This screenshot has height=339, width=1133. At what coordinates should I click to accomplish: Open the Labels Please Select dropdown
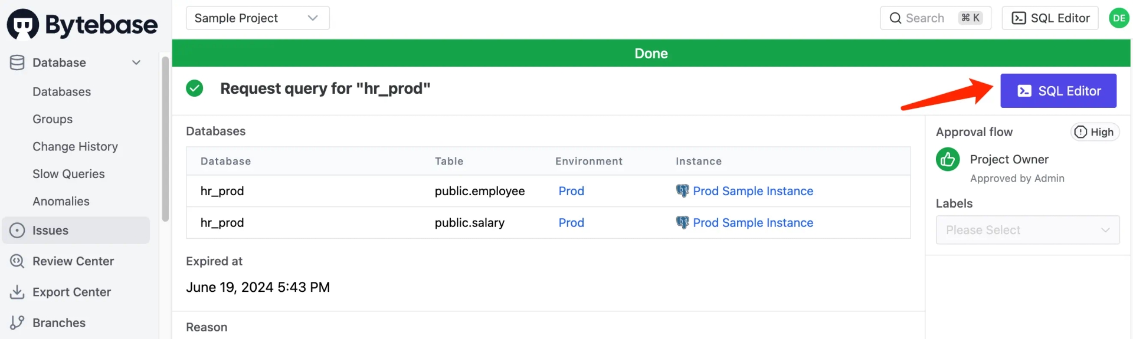1027,230
